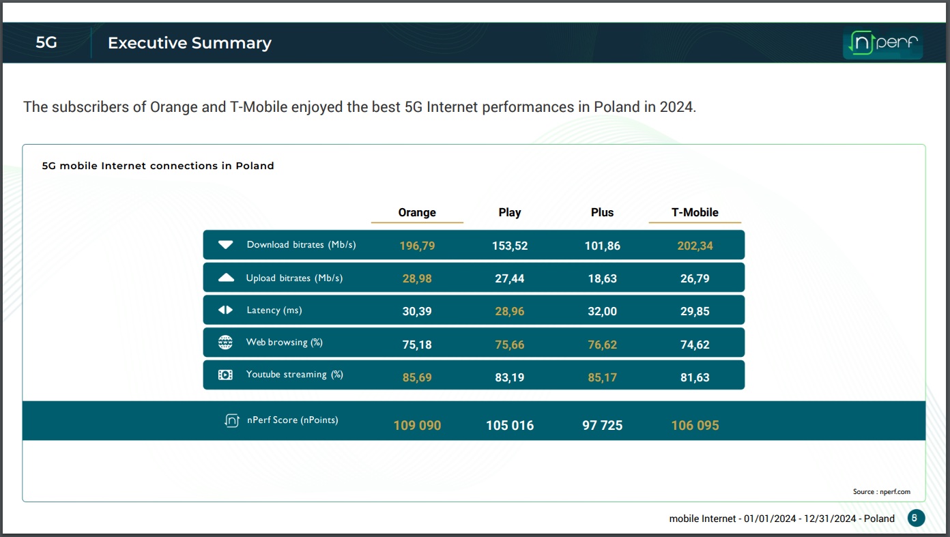The height and width of the screenshot is (537, 950).
Task: Click Plus upload value 18,63
Action: pyautogui.click(x=603, y=278)
